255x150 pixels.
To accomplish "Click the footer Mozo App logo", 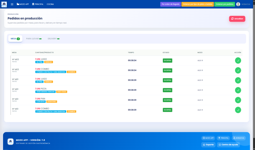I will pos(11,141).
